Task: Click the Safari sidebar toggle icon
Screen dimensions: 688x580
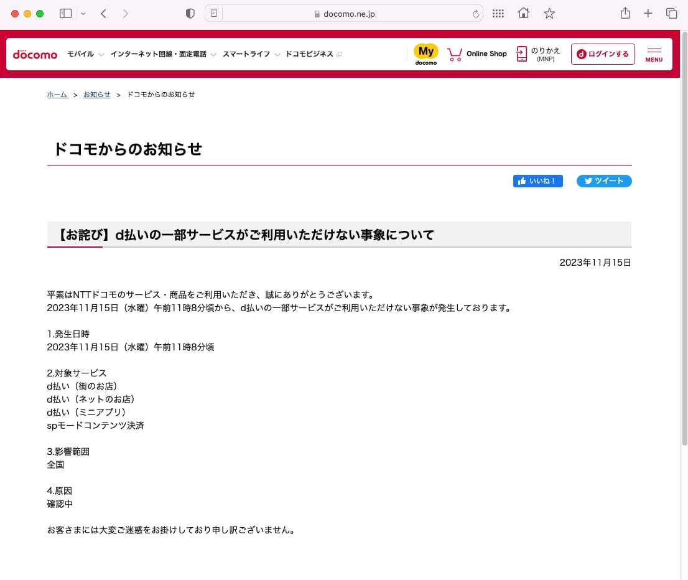Action: pos(65,14)
